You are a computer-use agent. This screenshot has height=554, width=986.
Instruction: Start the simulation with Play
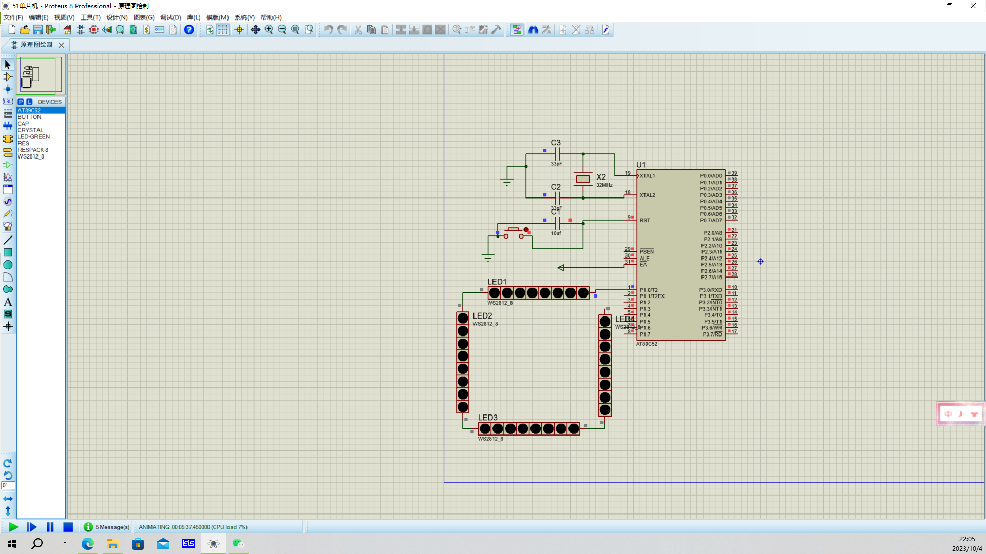(13, 527)
